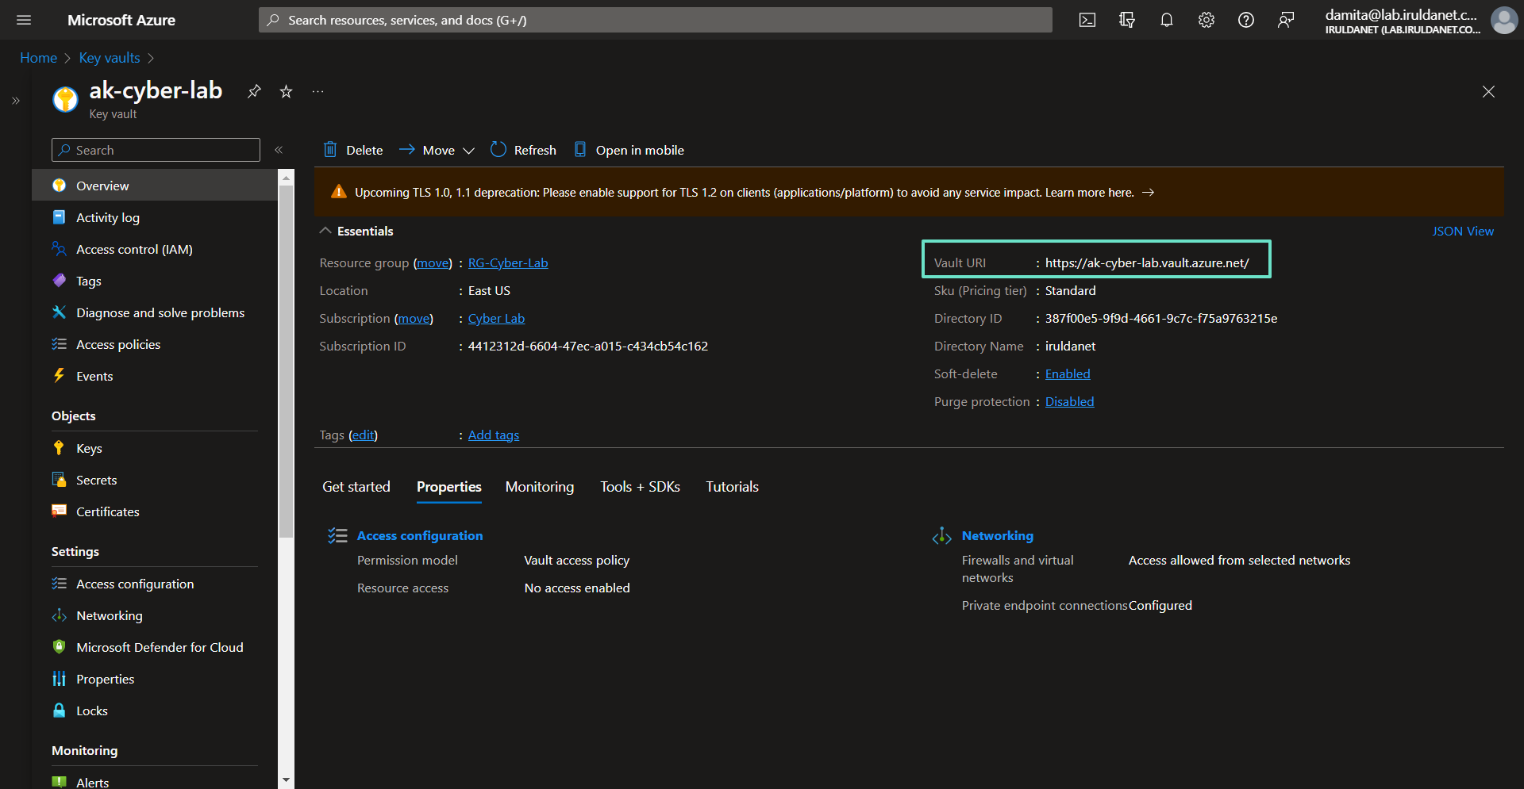Click move link next to Resource group

433,263
